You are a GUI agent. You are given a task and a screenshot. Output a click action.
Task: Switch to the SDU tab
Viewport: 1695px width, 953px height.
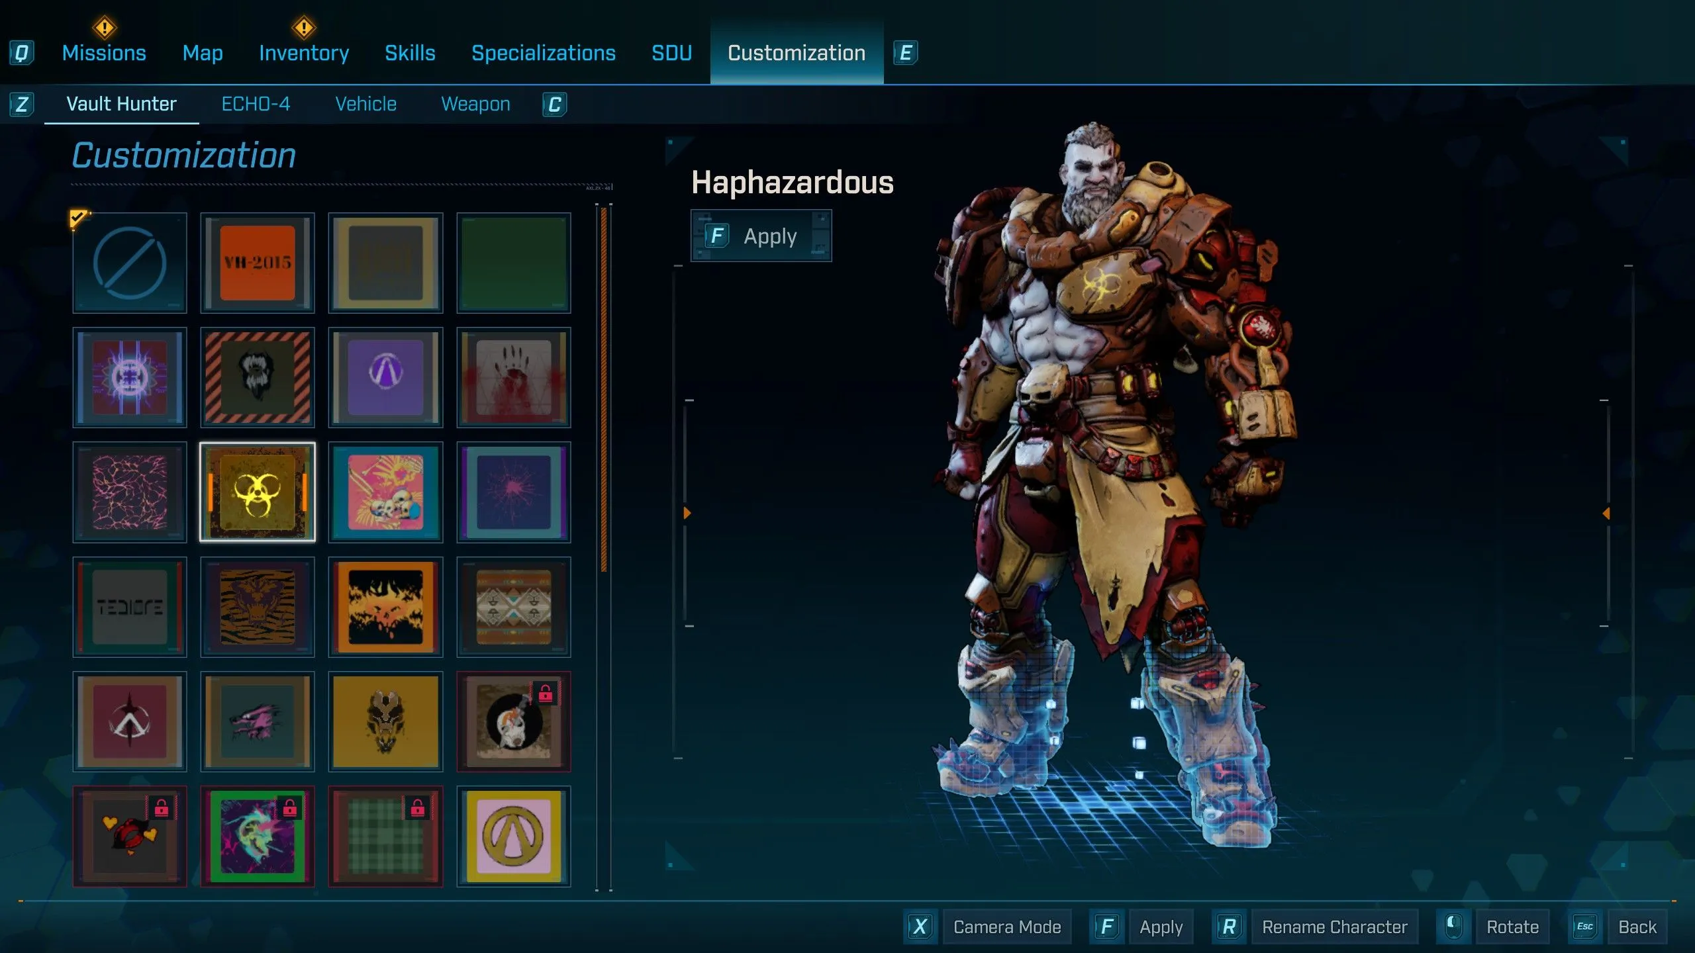coord(671,53)
